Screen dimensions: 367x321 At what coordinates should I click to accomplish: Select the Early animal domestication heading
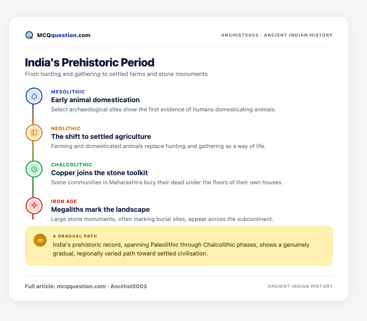tap(96, 100)
